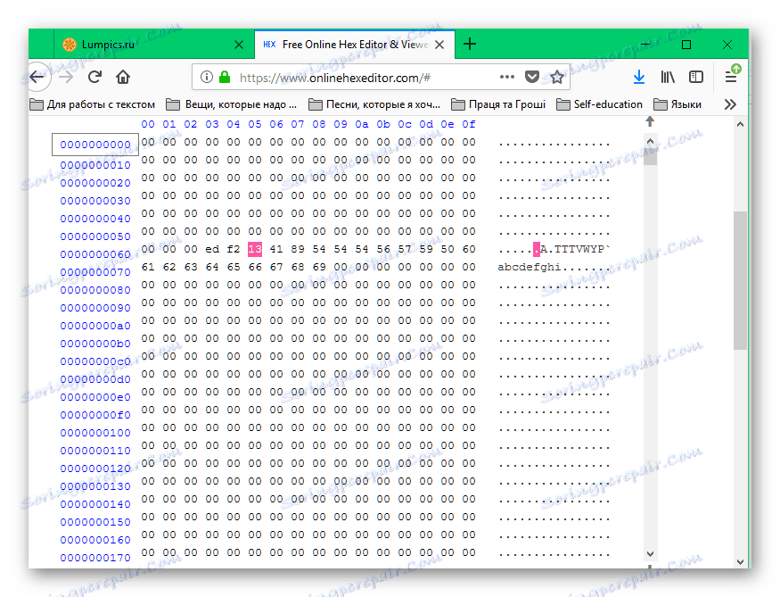Click offset label 0000000010
This screenshot has height=597, width=780.
(x=95, y=165)
